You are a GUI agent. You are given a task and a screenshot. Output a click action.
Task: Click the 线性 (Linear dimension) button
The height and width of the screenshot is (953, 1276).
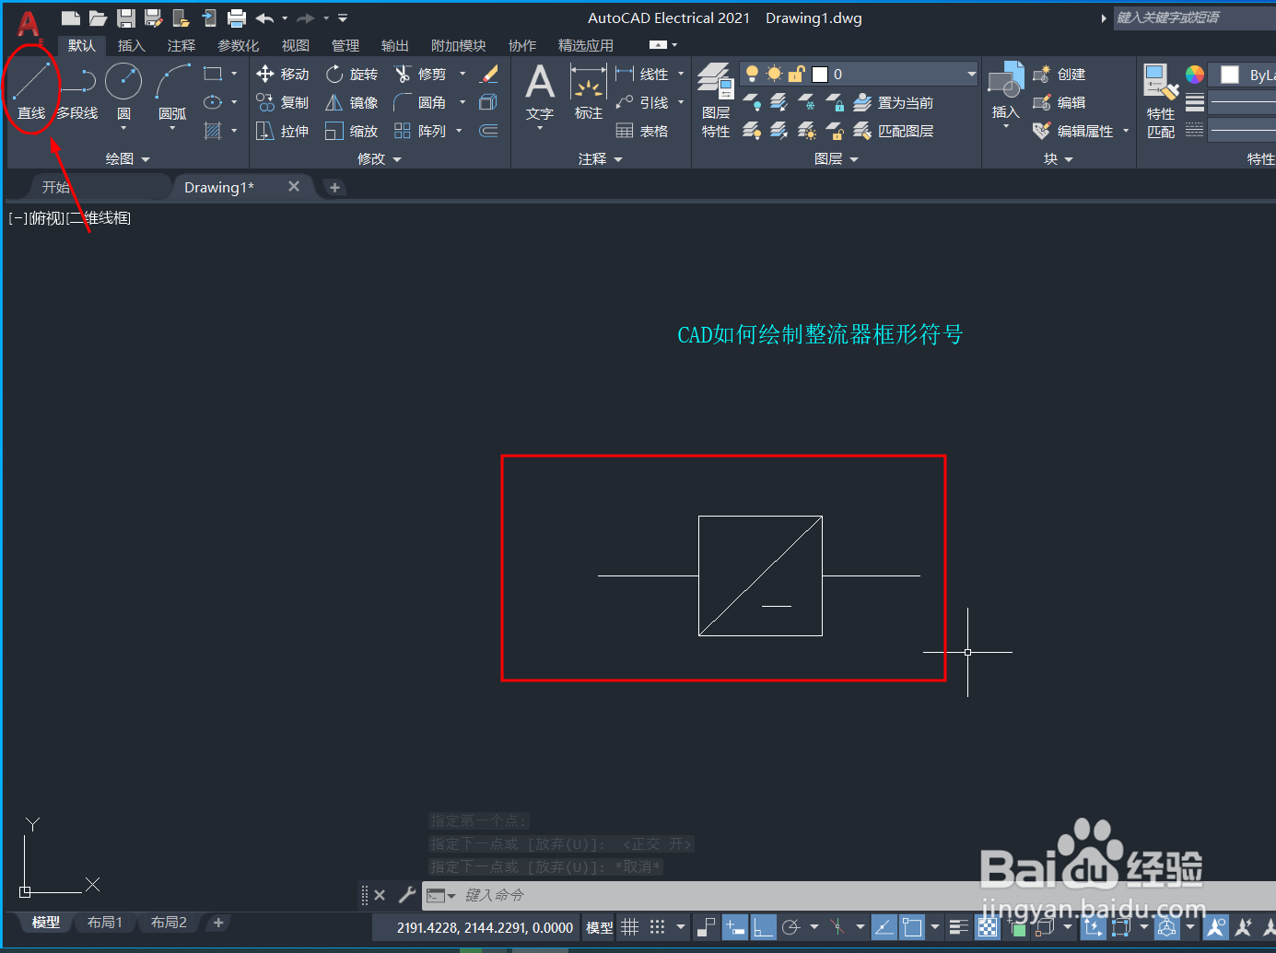pos(642,74)
